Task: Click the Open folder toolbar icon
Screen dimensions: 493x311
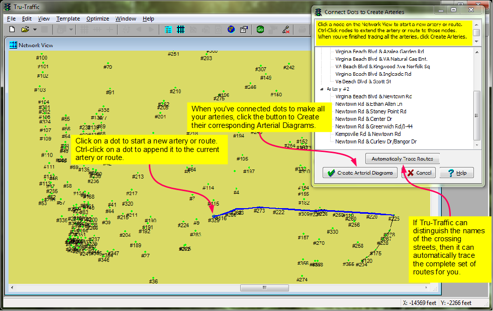Action: coord(25,30)
